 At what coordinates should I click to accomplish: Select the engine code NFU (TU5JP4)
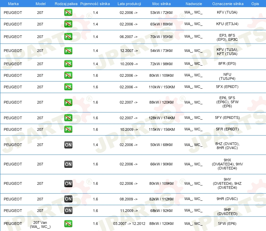tap(227, 76)
